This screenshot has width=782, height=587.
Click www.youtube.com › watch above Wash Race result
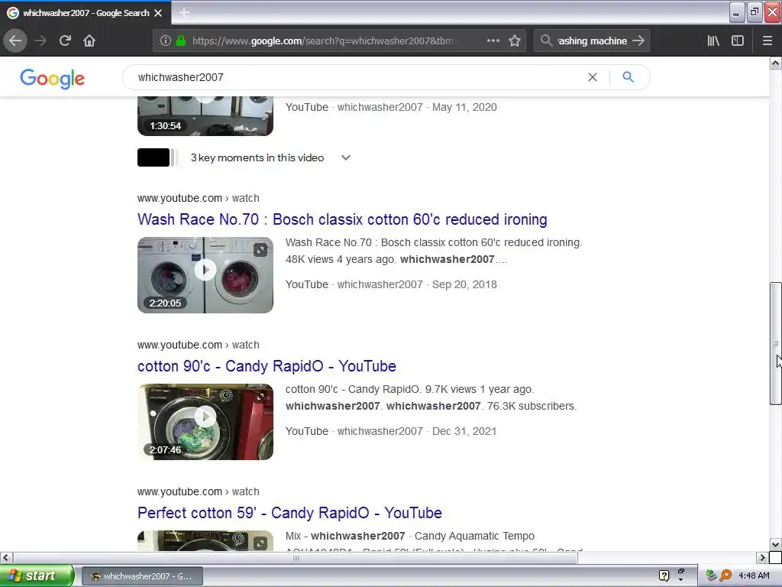click(x=199, y=198)
